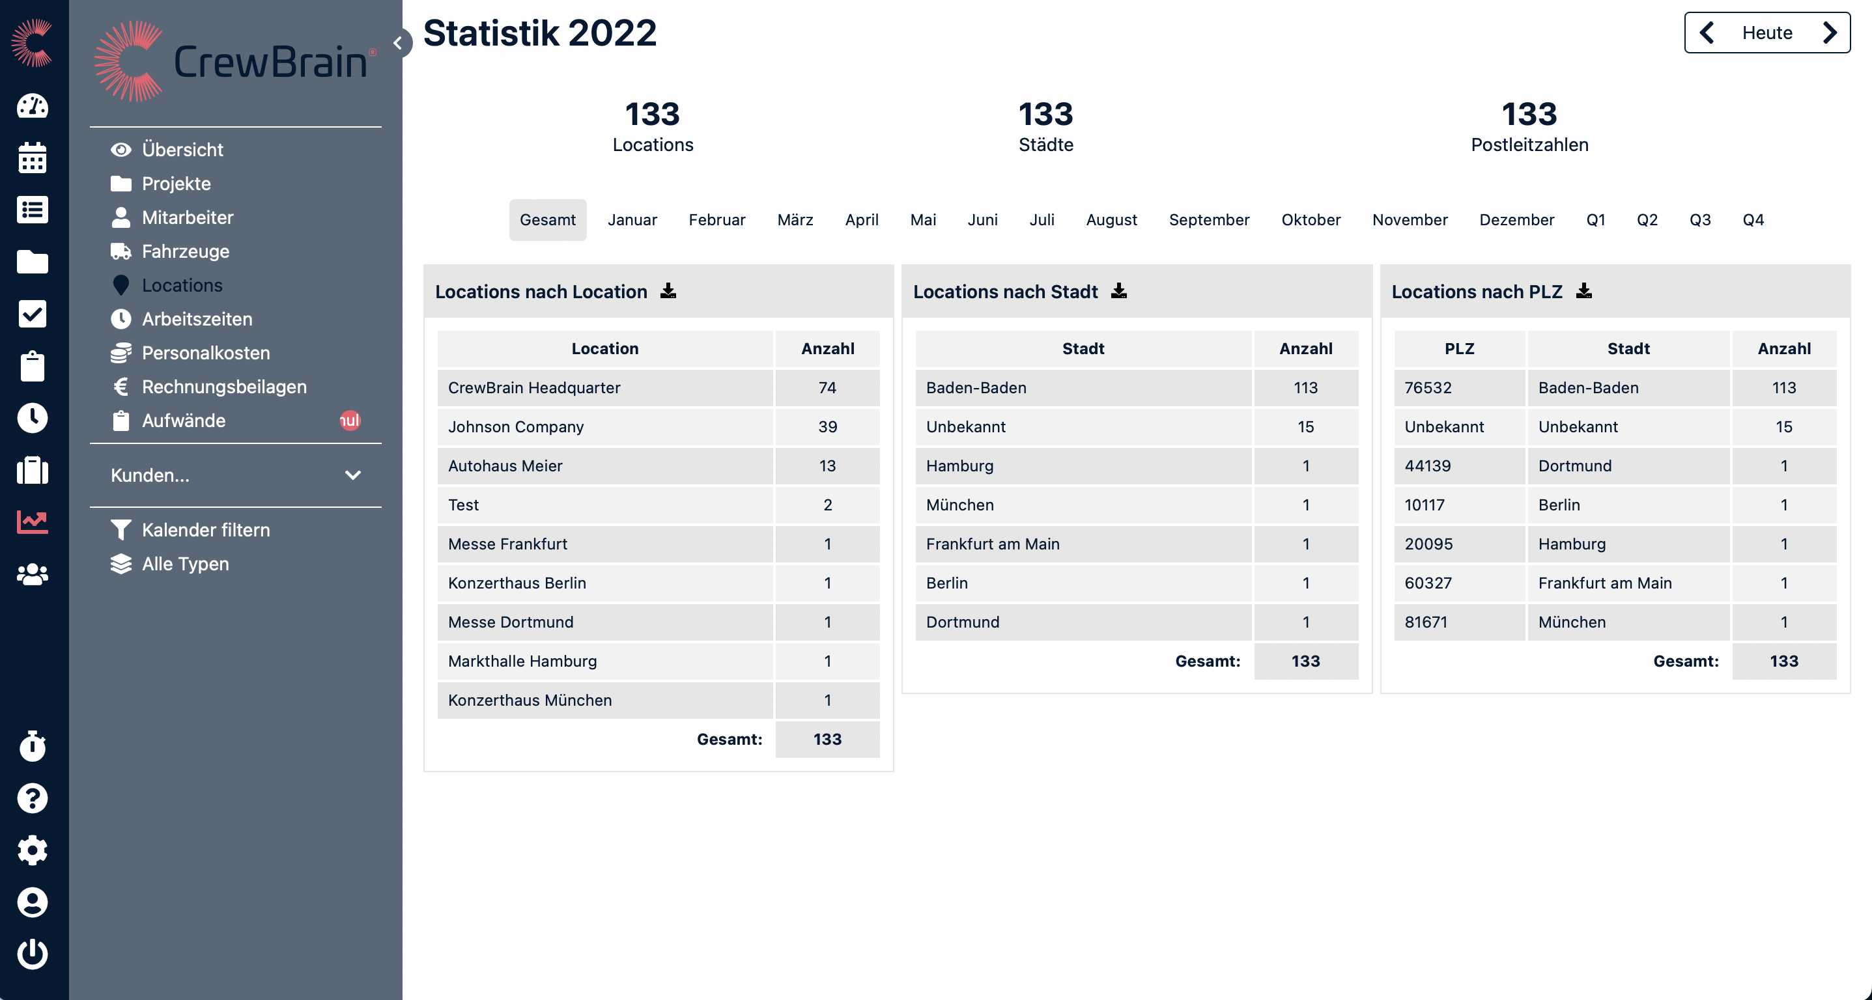
Task: Collapse the sidebar with chevron toggle
Action: coord(397,44)
